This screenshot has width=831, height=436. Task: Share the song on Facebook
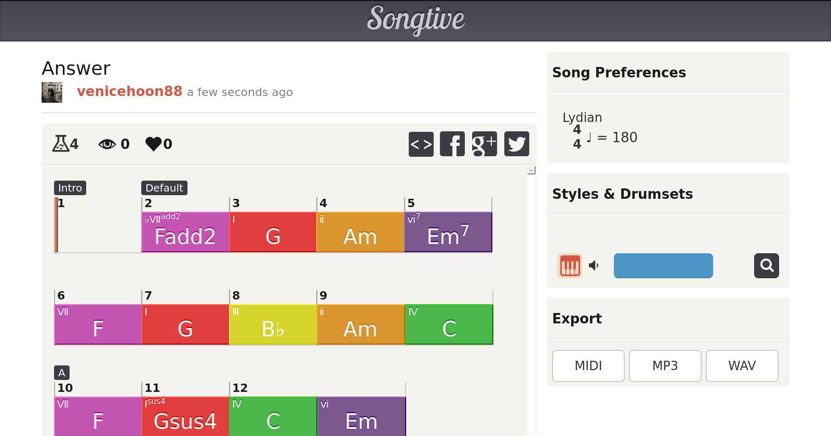452,144
